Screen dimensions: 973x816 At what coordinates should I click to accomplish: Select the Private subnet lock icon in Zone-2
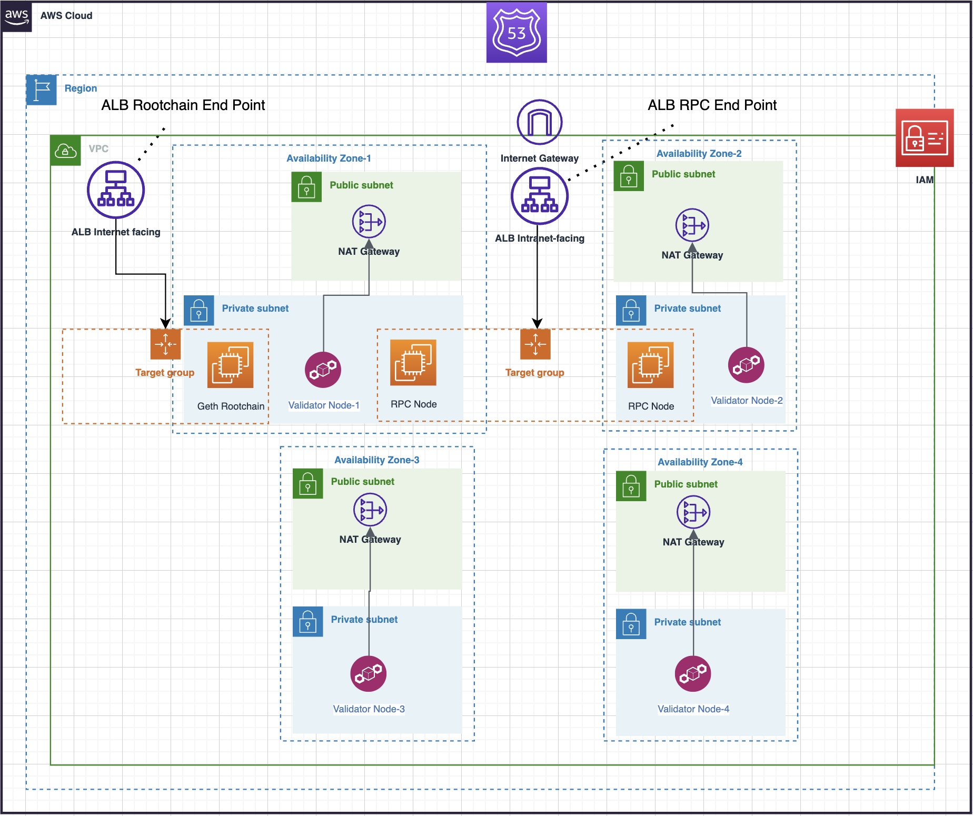click(x=631, y=310)
